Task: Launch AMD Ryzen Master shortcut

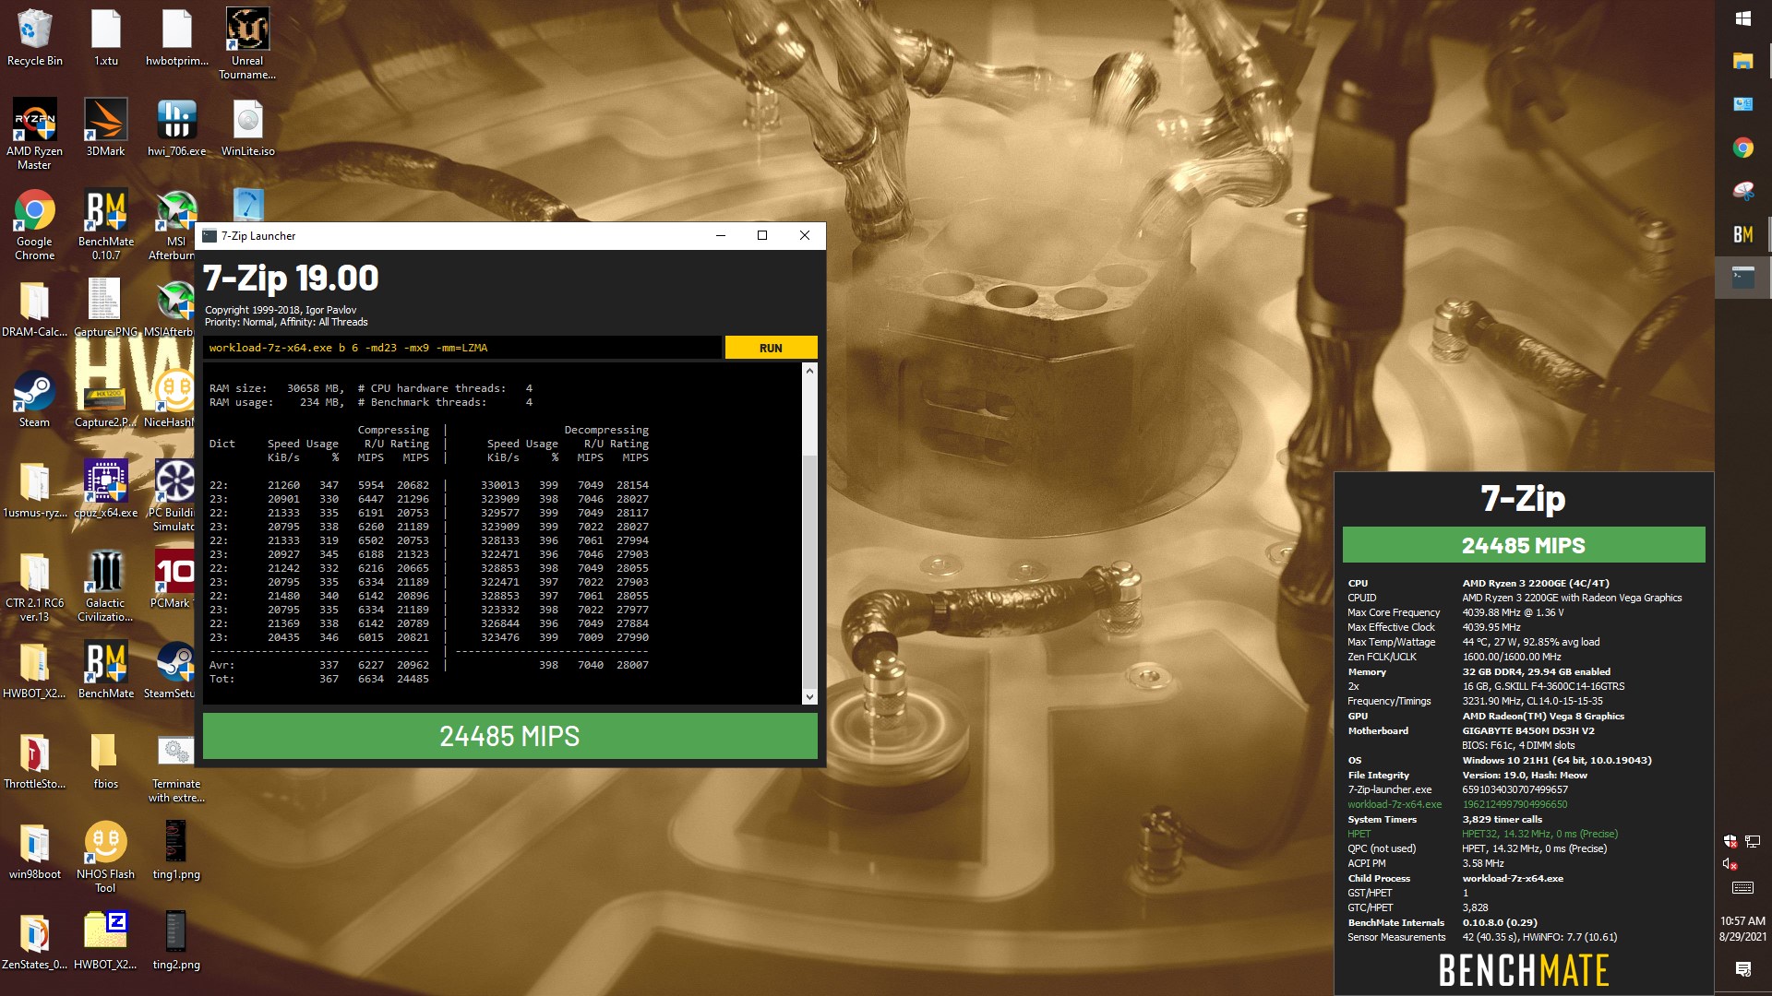Action: point(35,134)
